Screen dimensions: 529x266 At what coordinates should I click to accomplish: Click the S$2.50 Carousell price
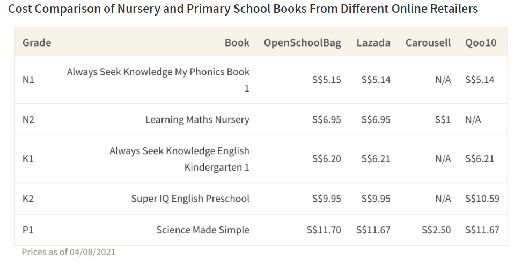436,230
